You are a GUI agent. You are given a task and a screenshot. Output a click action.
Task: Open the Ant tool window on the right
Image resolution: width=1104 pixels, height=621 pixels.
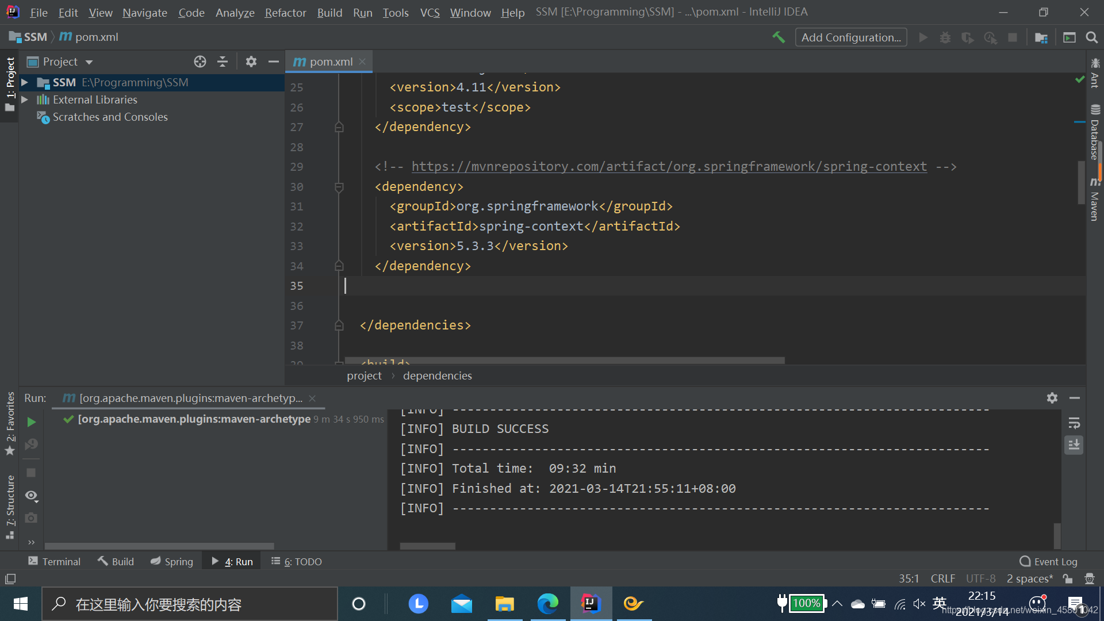point(1095,73)
